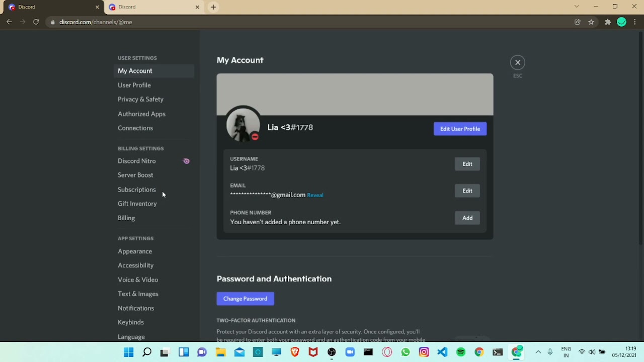Reload the Discord page
644x362 pixels.
[x=36, y=22]
